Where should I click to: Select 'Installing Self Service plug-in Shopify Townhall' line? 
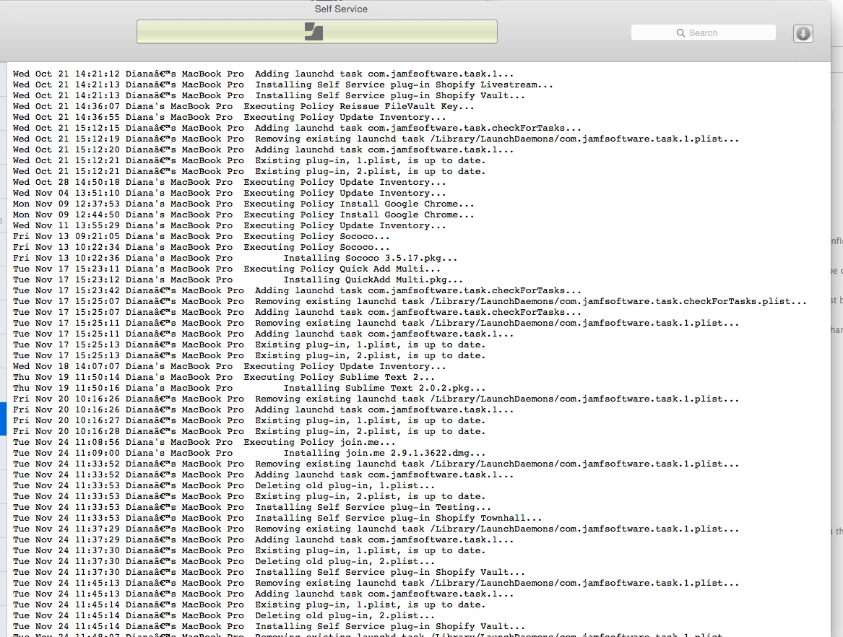coord(277,519)
